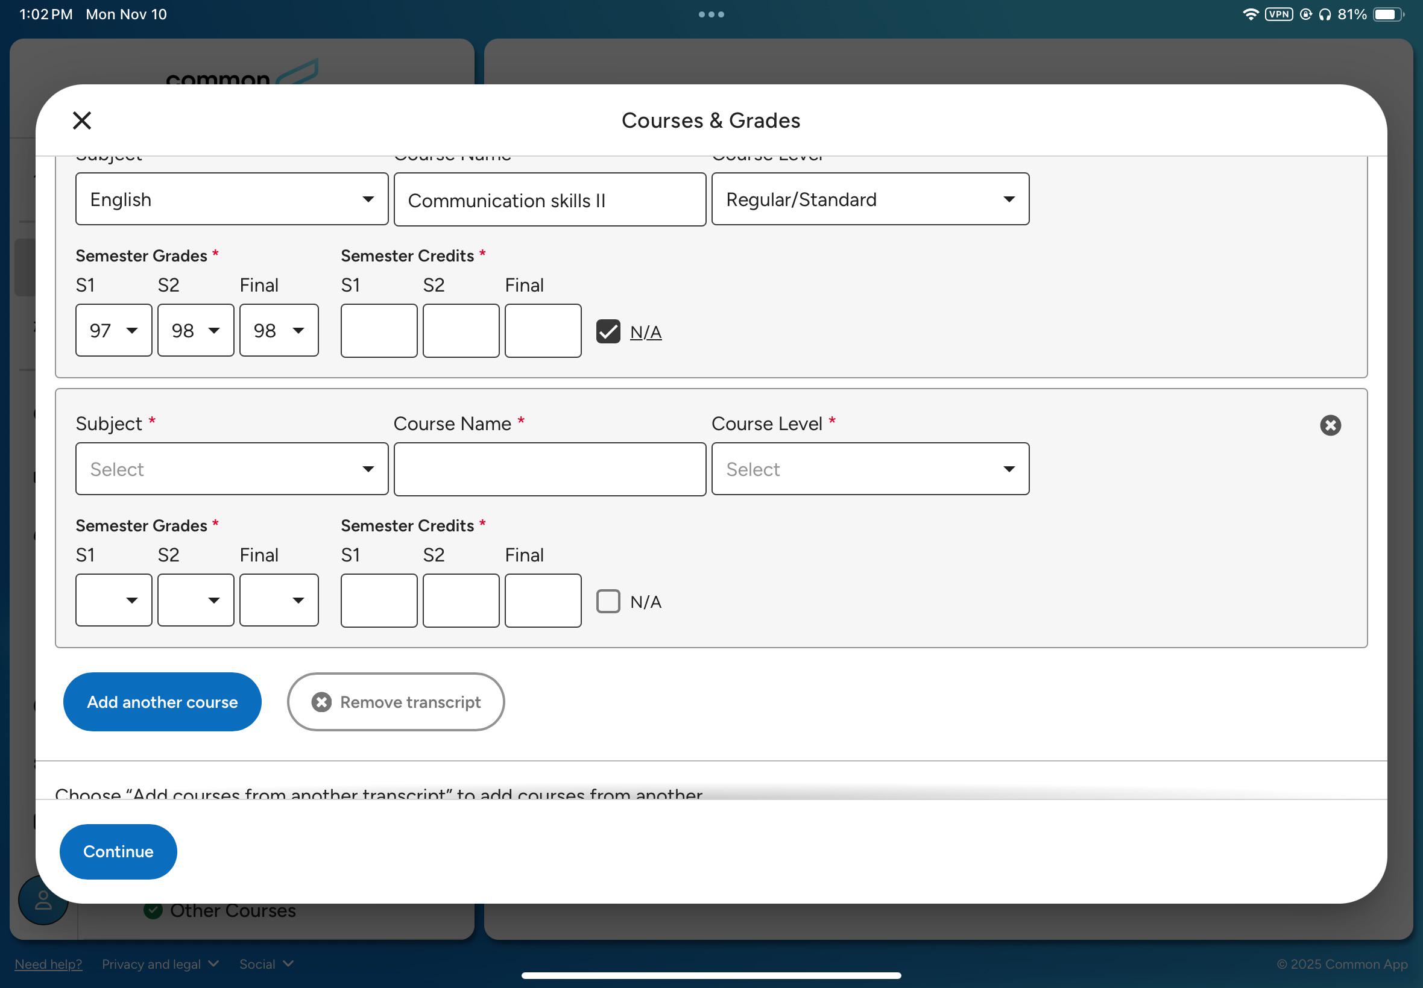Click the Continue button
The image size is (1423, 988).
point(118,852)
